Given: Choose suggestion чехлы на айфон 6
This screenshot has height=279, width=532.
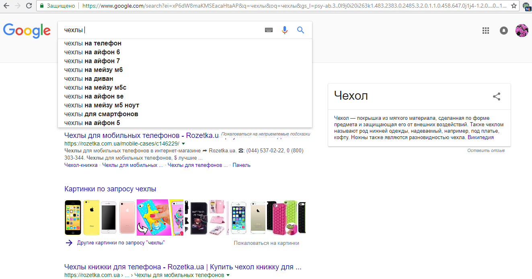Looking at the screenshot, I should pos(185,52).
